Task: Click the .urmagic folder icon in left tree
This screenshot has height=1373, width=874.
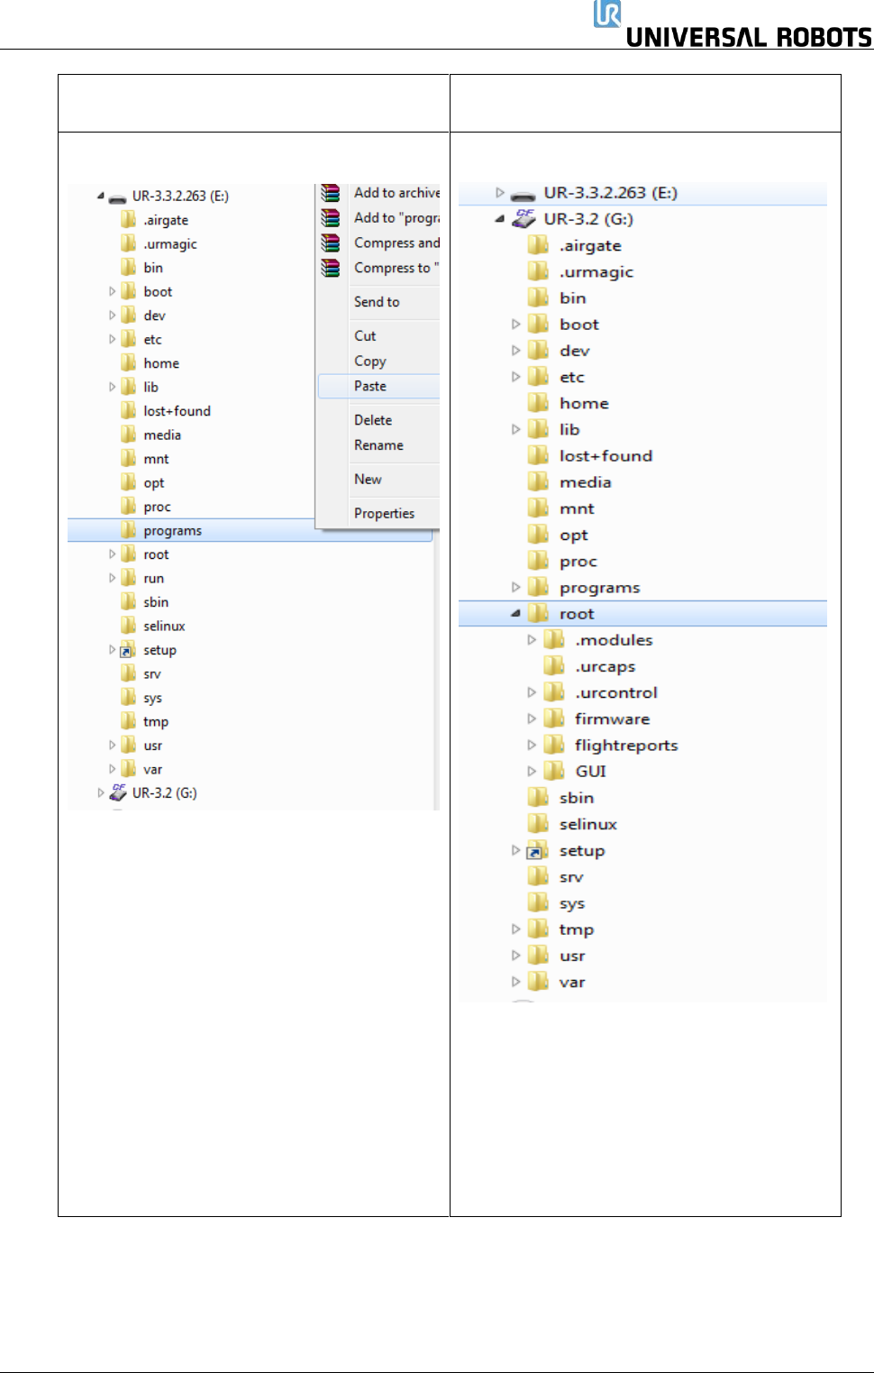Action: (128, 243)
